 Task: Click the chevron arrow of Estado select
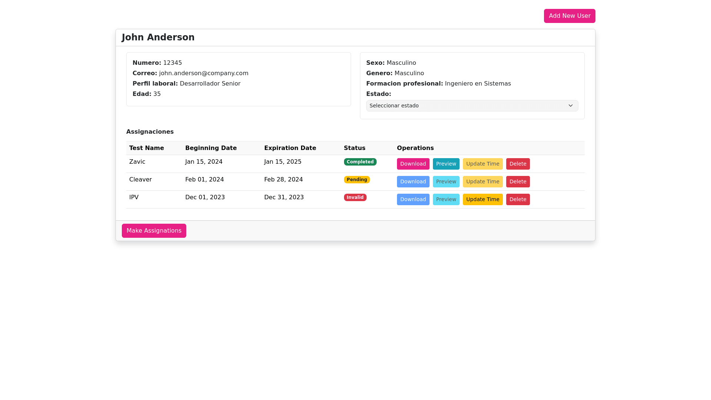click(570, 106)
